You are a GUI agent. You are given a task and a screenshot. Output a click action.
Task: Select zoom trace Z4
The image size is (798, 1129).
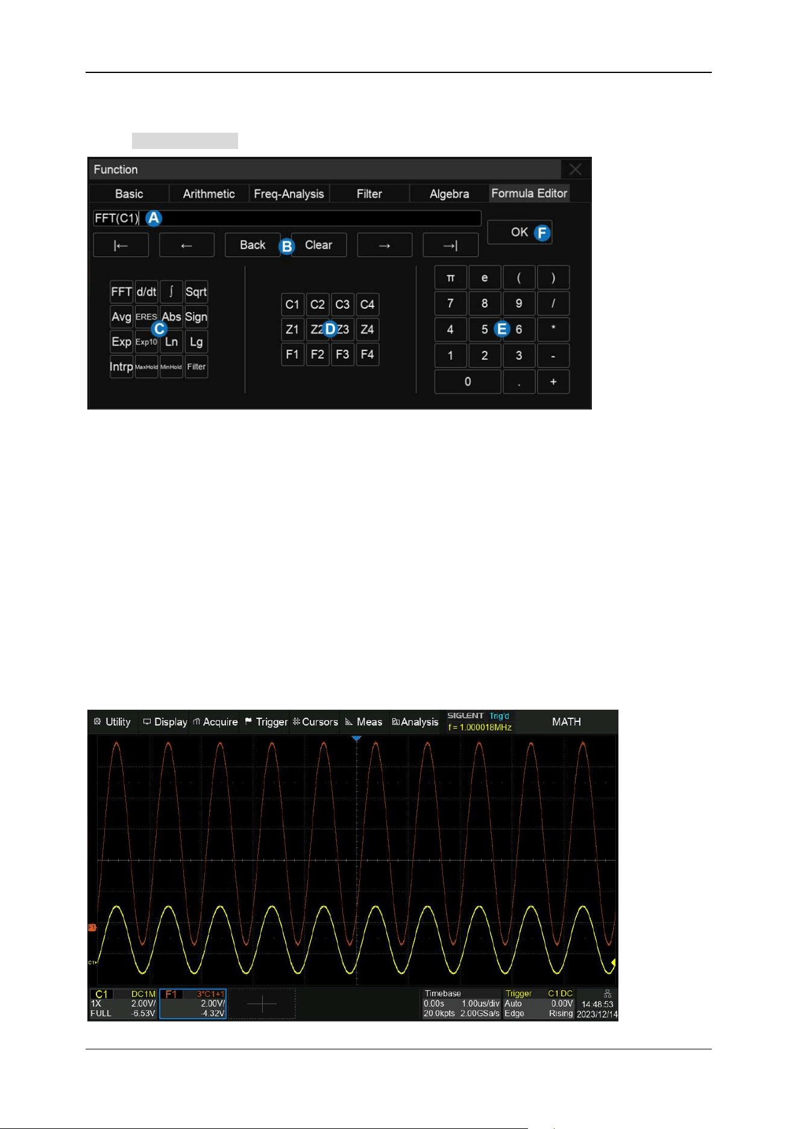click(367, 329)
